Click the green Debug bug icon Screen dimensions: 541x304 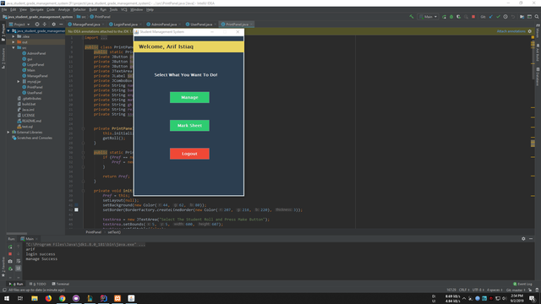451,17
